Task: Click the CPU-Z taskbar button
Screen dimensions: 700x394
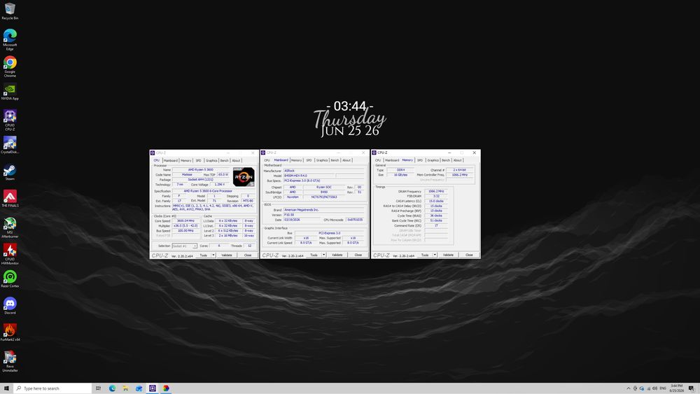Action: [x=152, y=388]
